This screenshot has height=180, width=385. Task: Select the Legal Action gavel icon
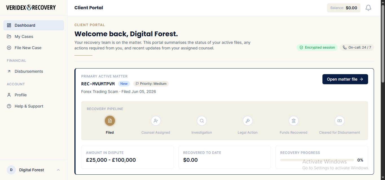tap(248, 121)
